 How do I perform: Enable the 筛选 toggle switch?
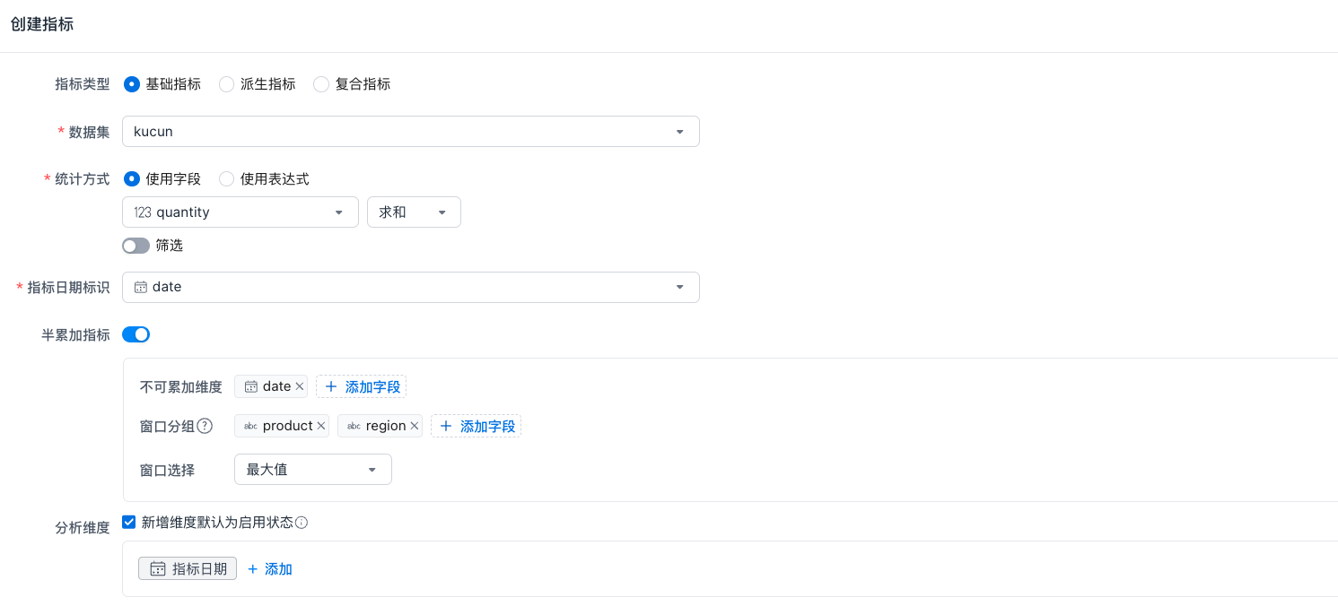click(x=136, y=246)
